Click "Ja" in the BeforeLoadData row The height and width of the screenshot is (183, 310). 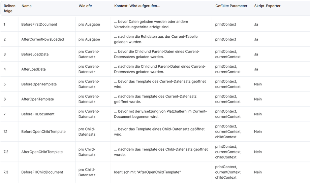pos(256,54)
